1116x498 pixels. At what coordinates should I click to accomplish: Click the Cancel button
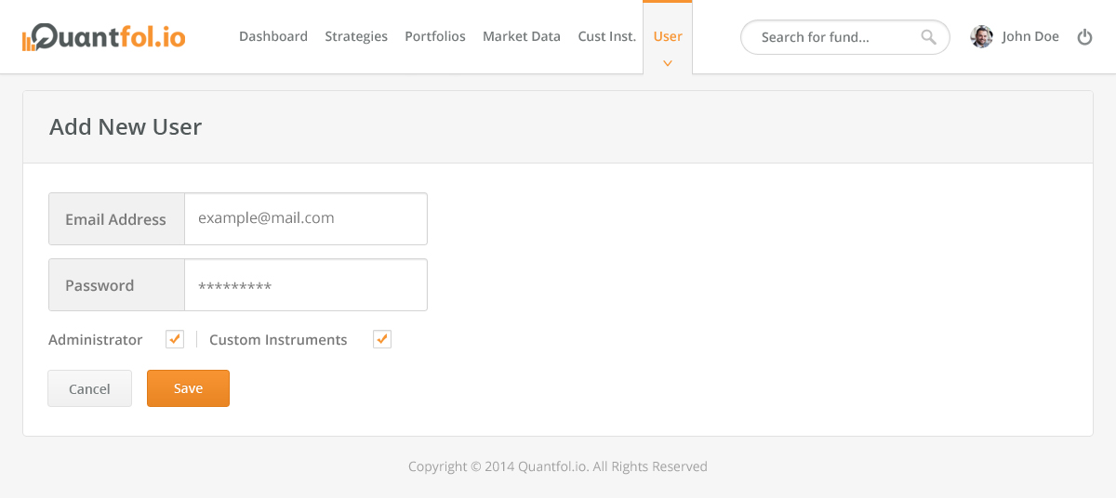[x=90, y=388]
